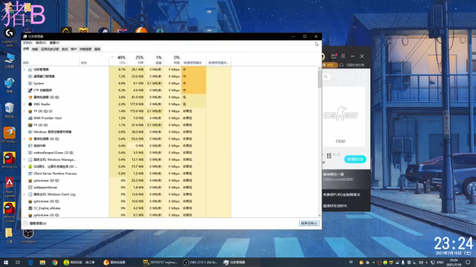Launch obs64.exe desktop shortcut
Image resolution: width=476 pixels, height=267 pixels.
click(x=28, y=236)
